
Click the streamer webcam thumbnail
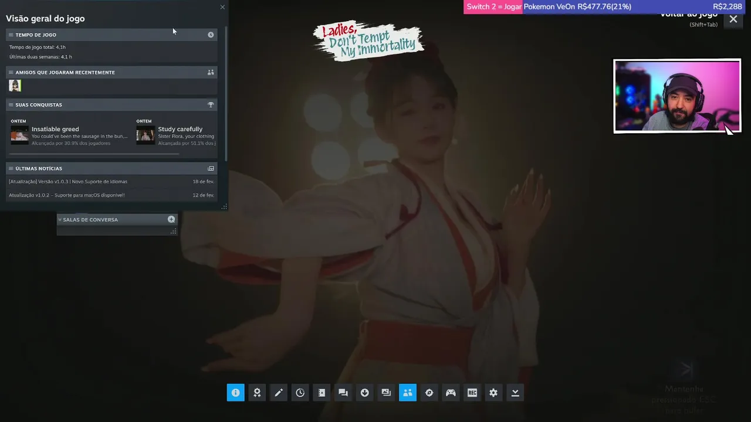pyautogui.click(x=677, y=96)
